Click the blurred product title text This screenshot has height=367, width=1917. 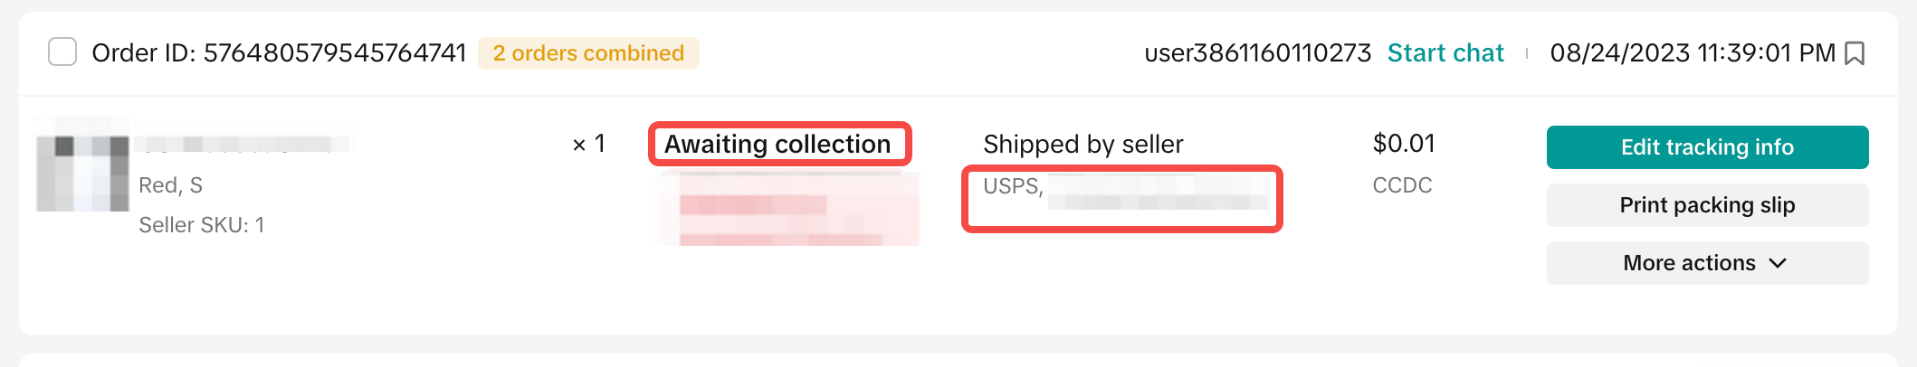coord(243,145)
